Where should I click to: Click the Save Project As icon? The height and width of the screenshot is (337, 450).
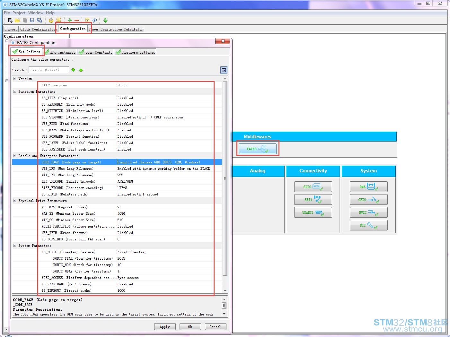point(39,20)
